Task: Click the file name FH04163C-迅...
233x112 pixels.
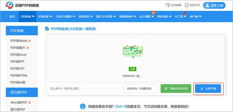Action: pyautogui.click(x=132, y=76)
